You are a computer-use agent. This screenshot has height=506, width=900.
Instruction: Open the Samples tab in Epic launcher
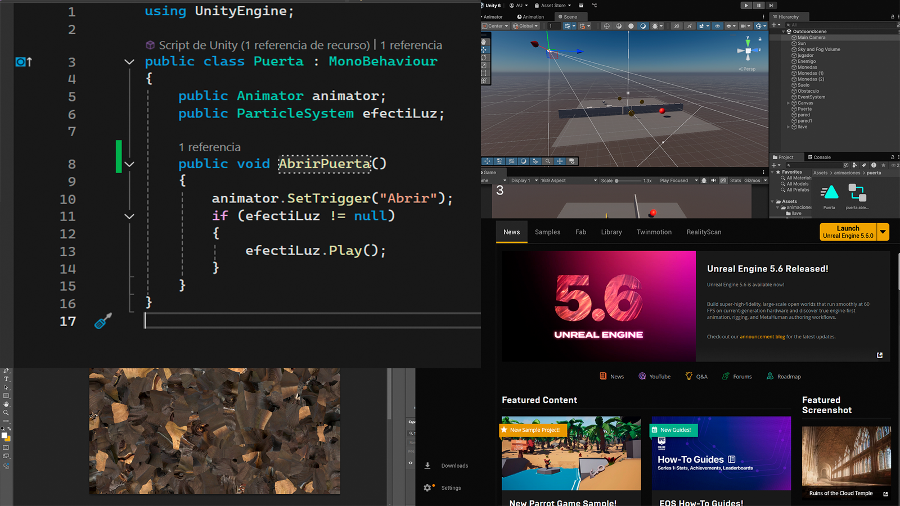[x=547, y=232]
